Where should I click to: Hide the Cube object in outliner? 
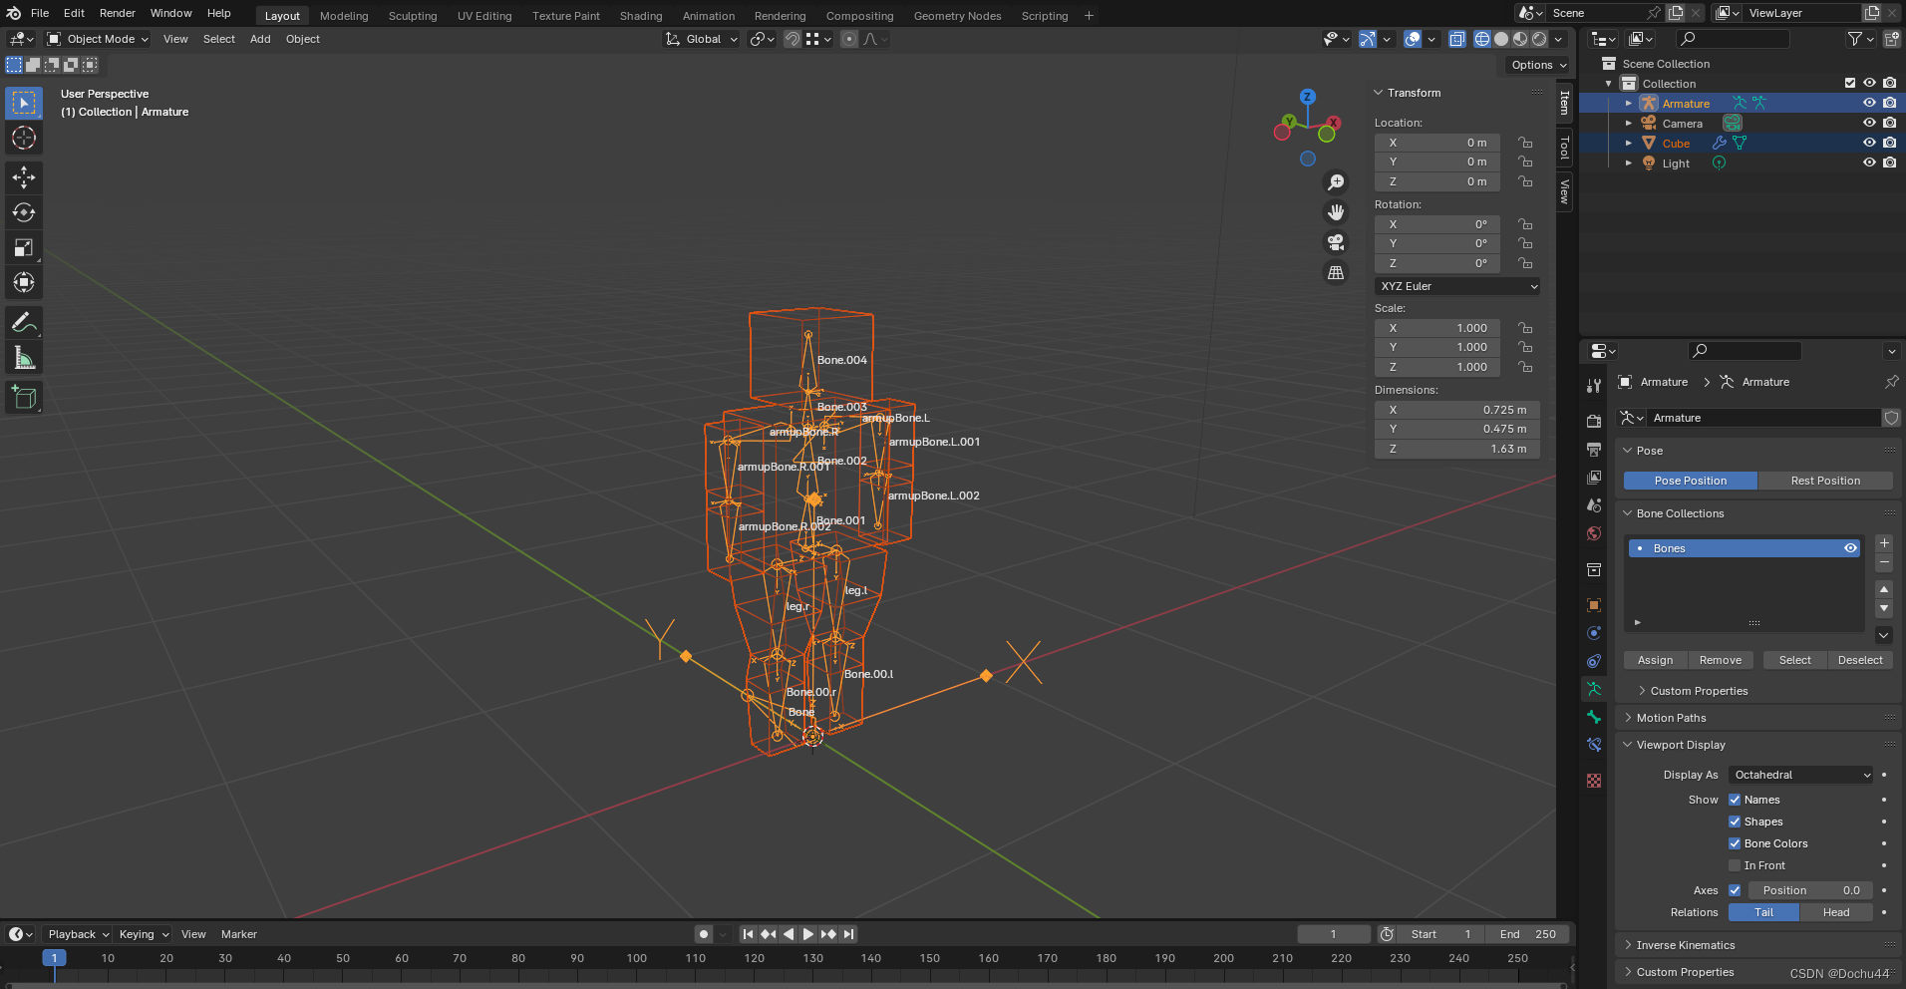1869,143
